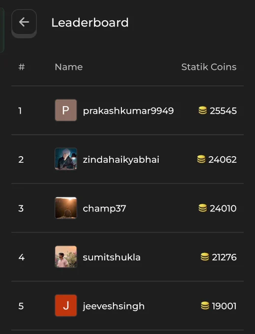Screen dimensions: 255x334
Task: Select username zindahaikyabhai
Action: click(121, 160)
